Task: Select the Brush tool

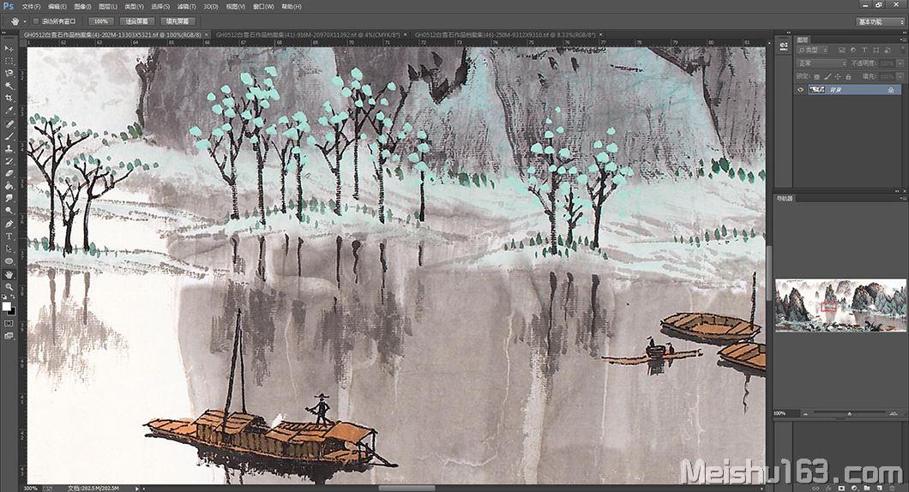Action: [9, 137]
